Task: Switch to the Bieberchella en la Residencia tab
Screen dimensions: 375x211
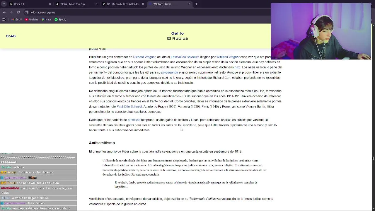Action: 122,4
